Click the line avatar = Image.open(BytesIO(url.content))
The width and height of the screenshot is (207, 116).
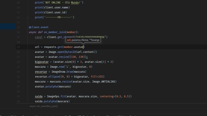click(x=66, y=52)
